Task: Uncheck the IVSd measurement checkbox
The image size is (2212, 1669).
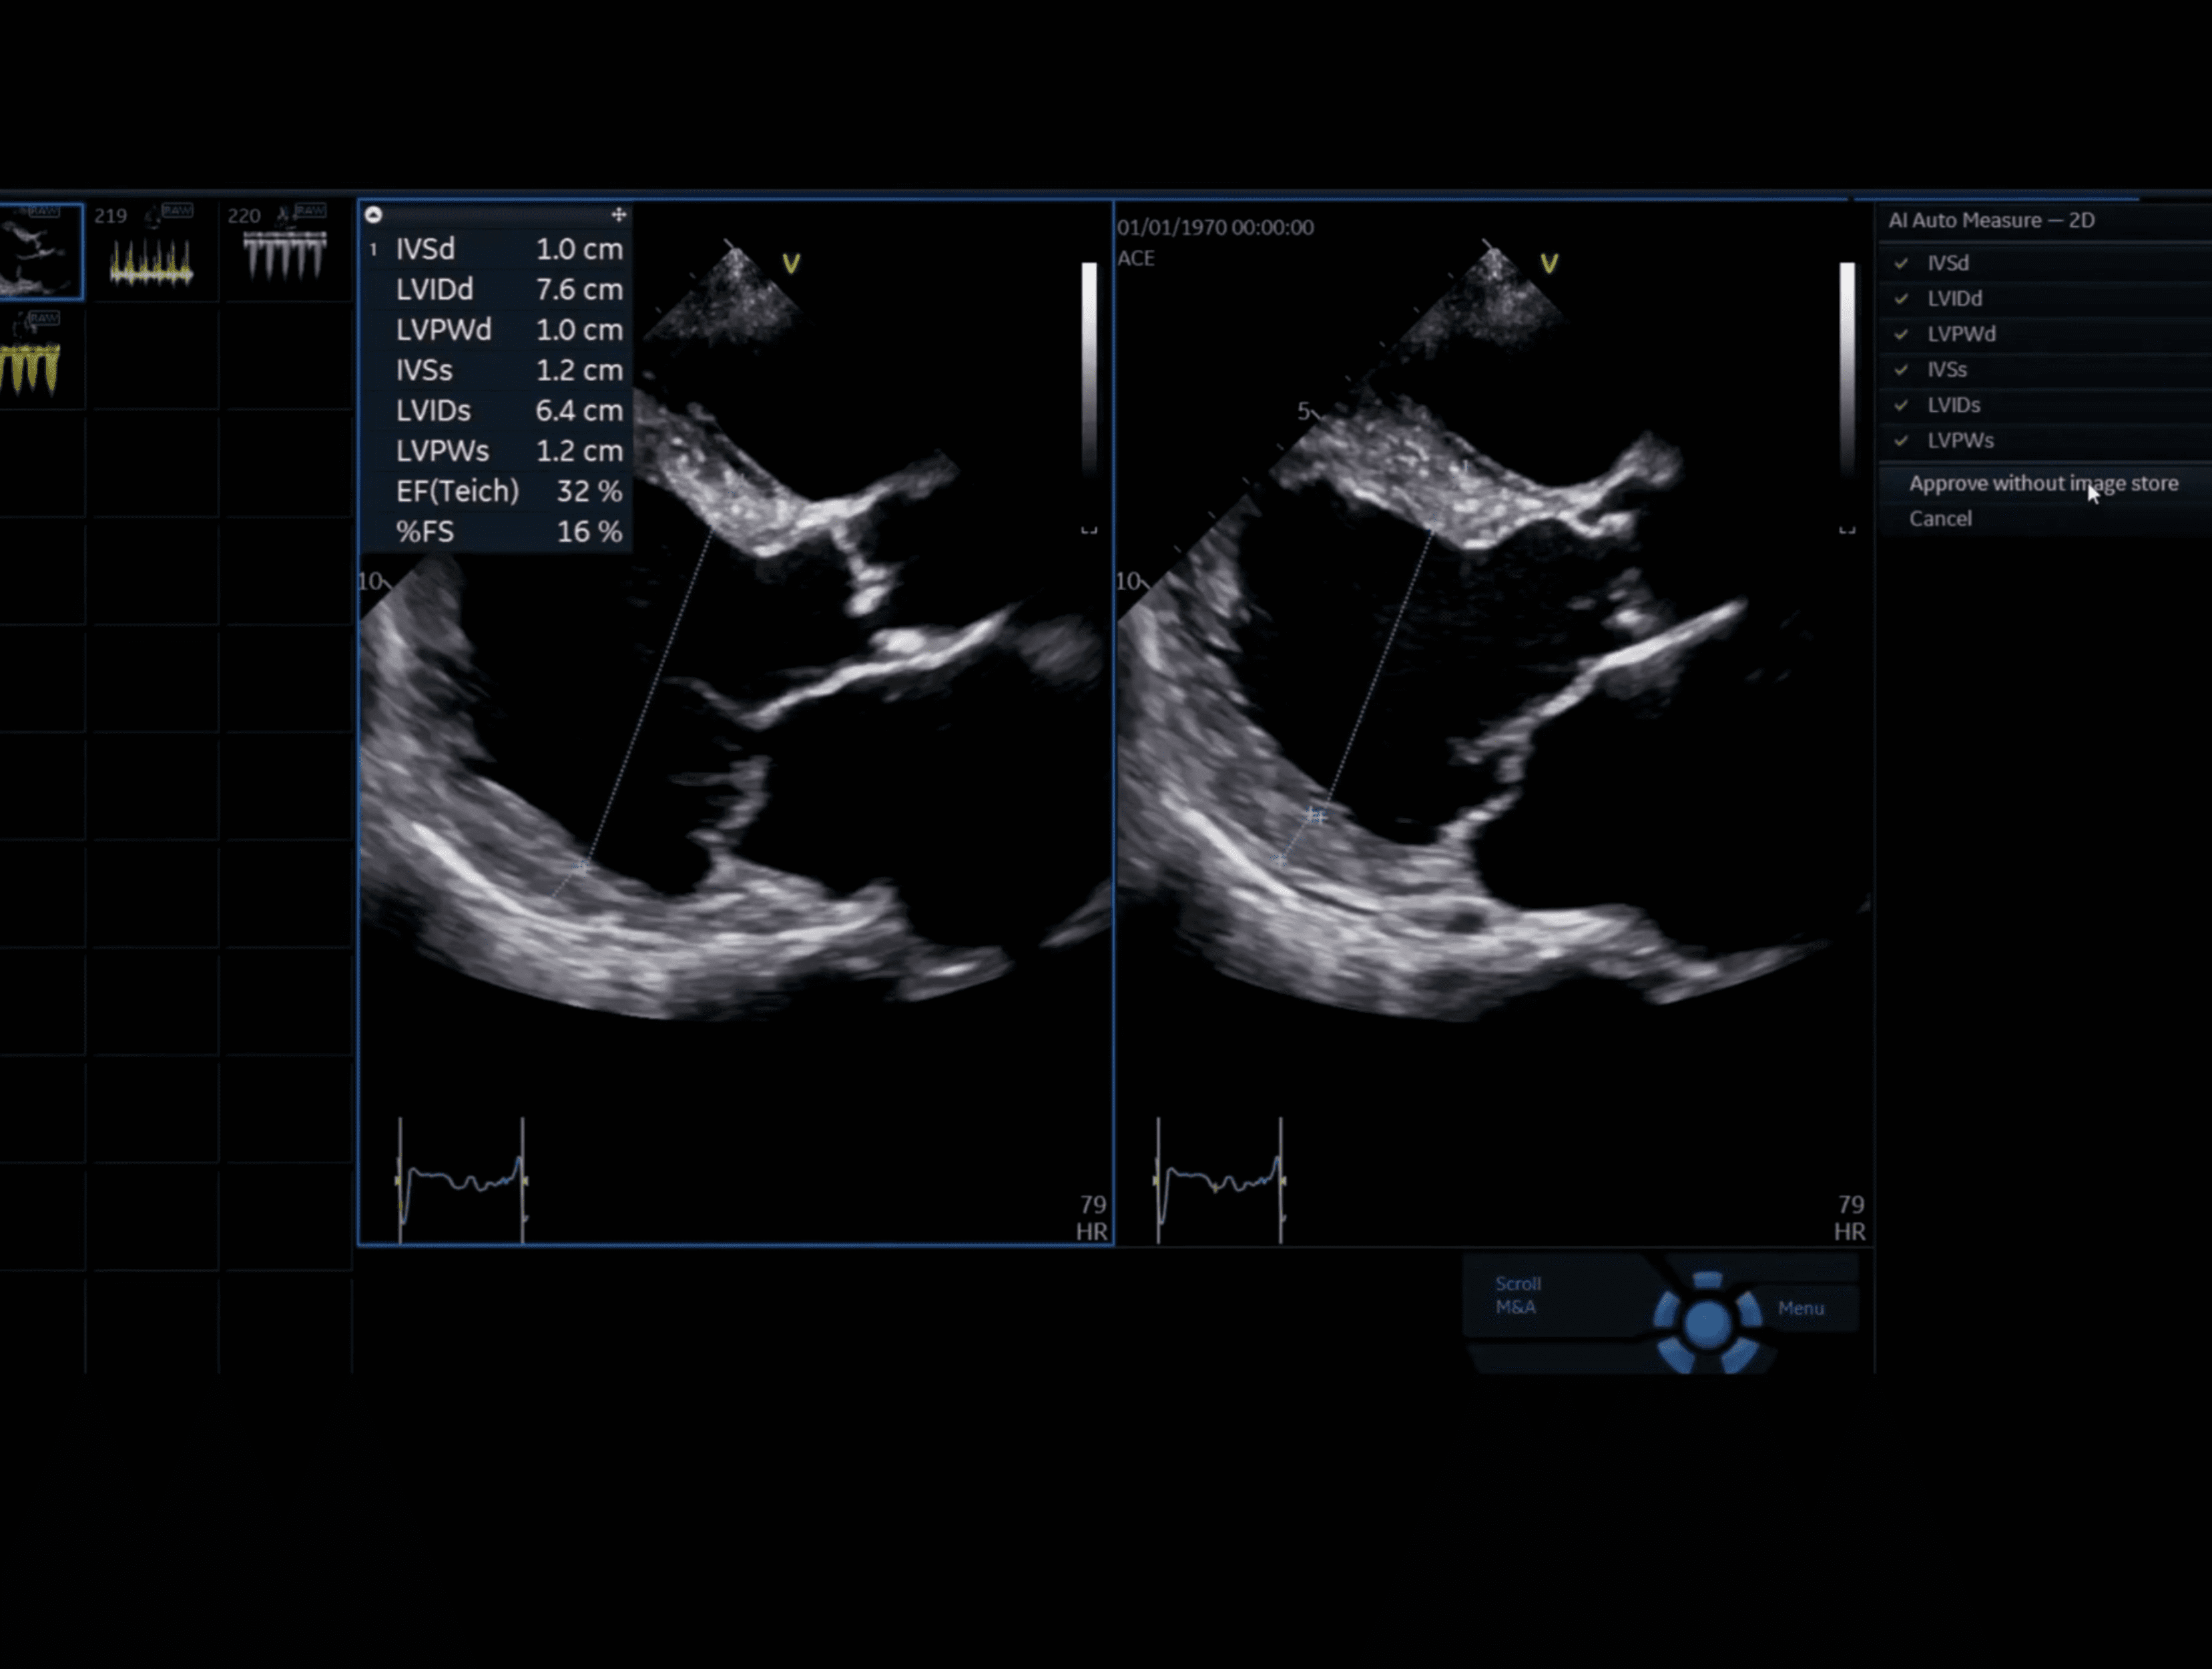Action: coord(1901,263)
